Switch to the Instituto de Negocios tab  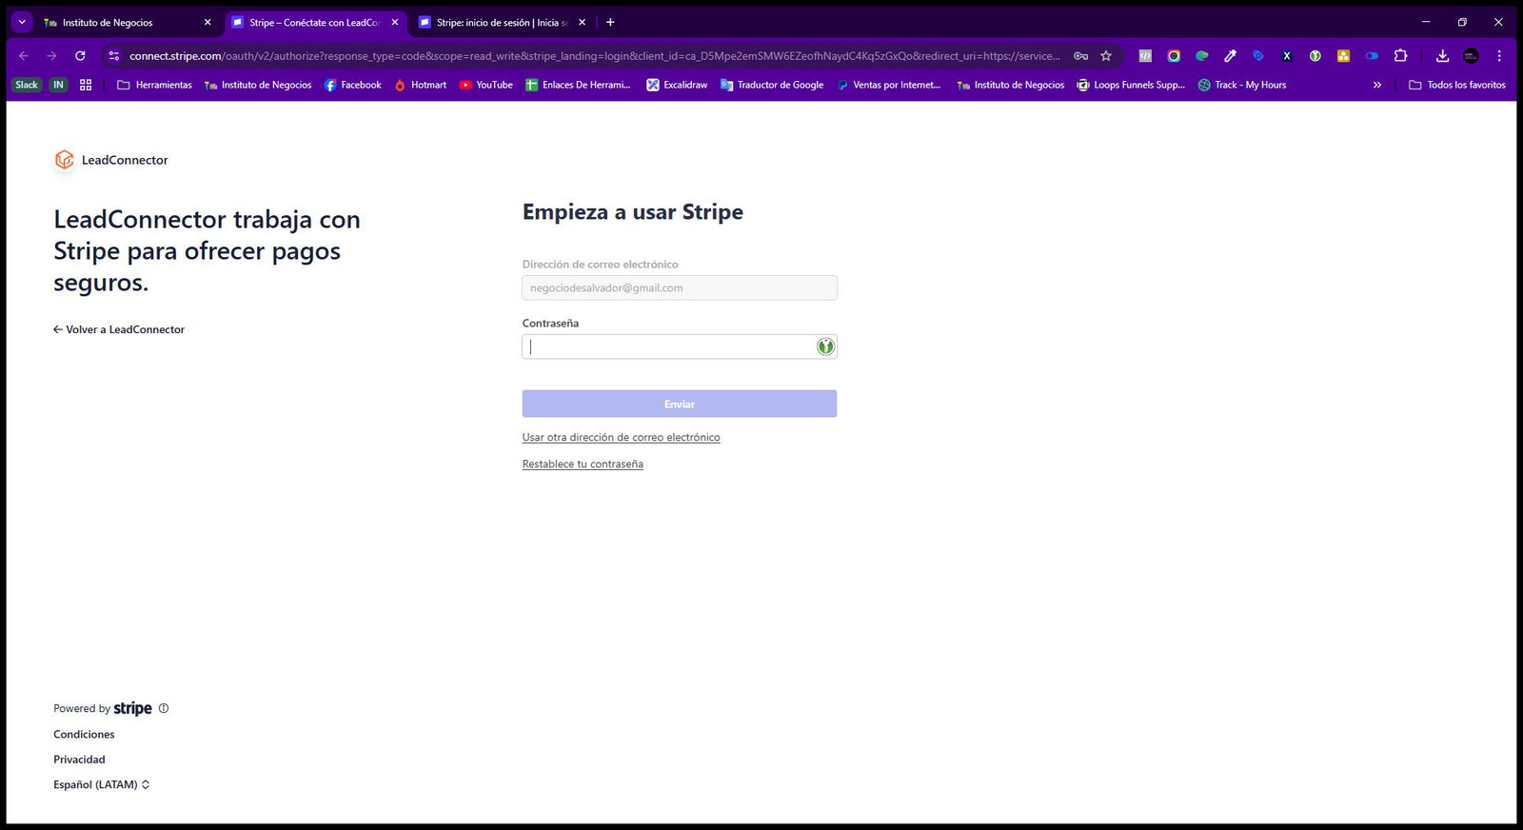click(x=128, y=22)
